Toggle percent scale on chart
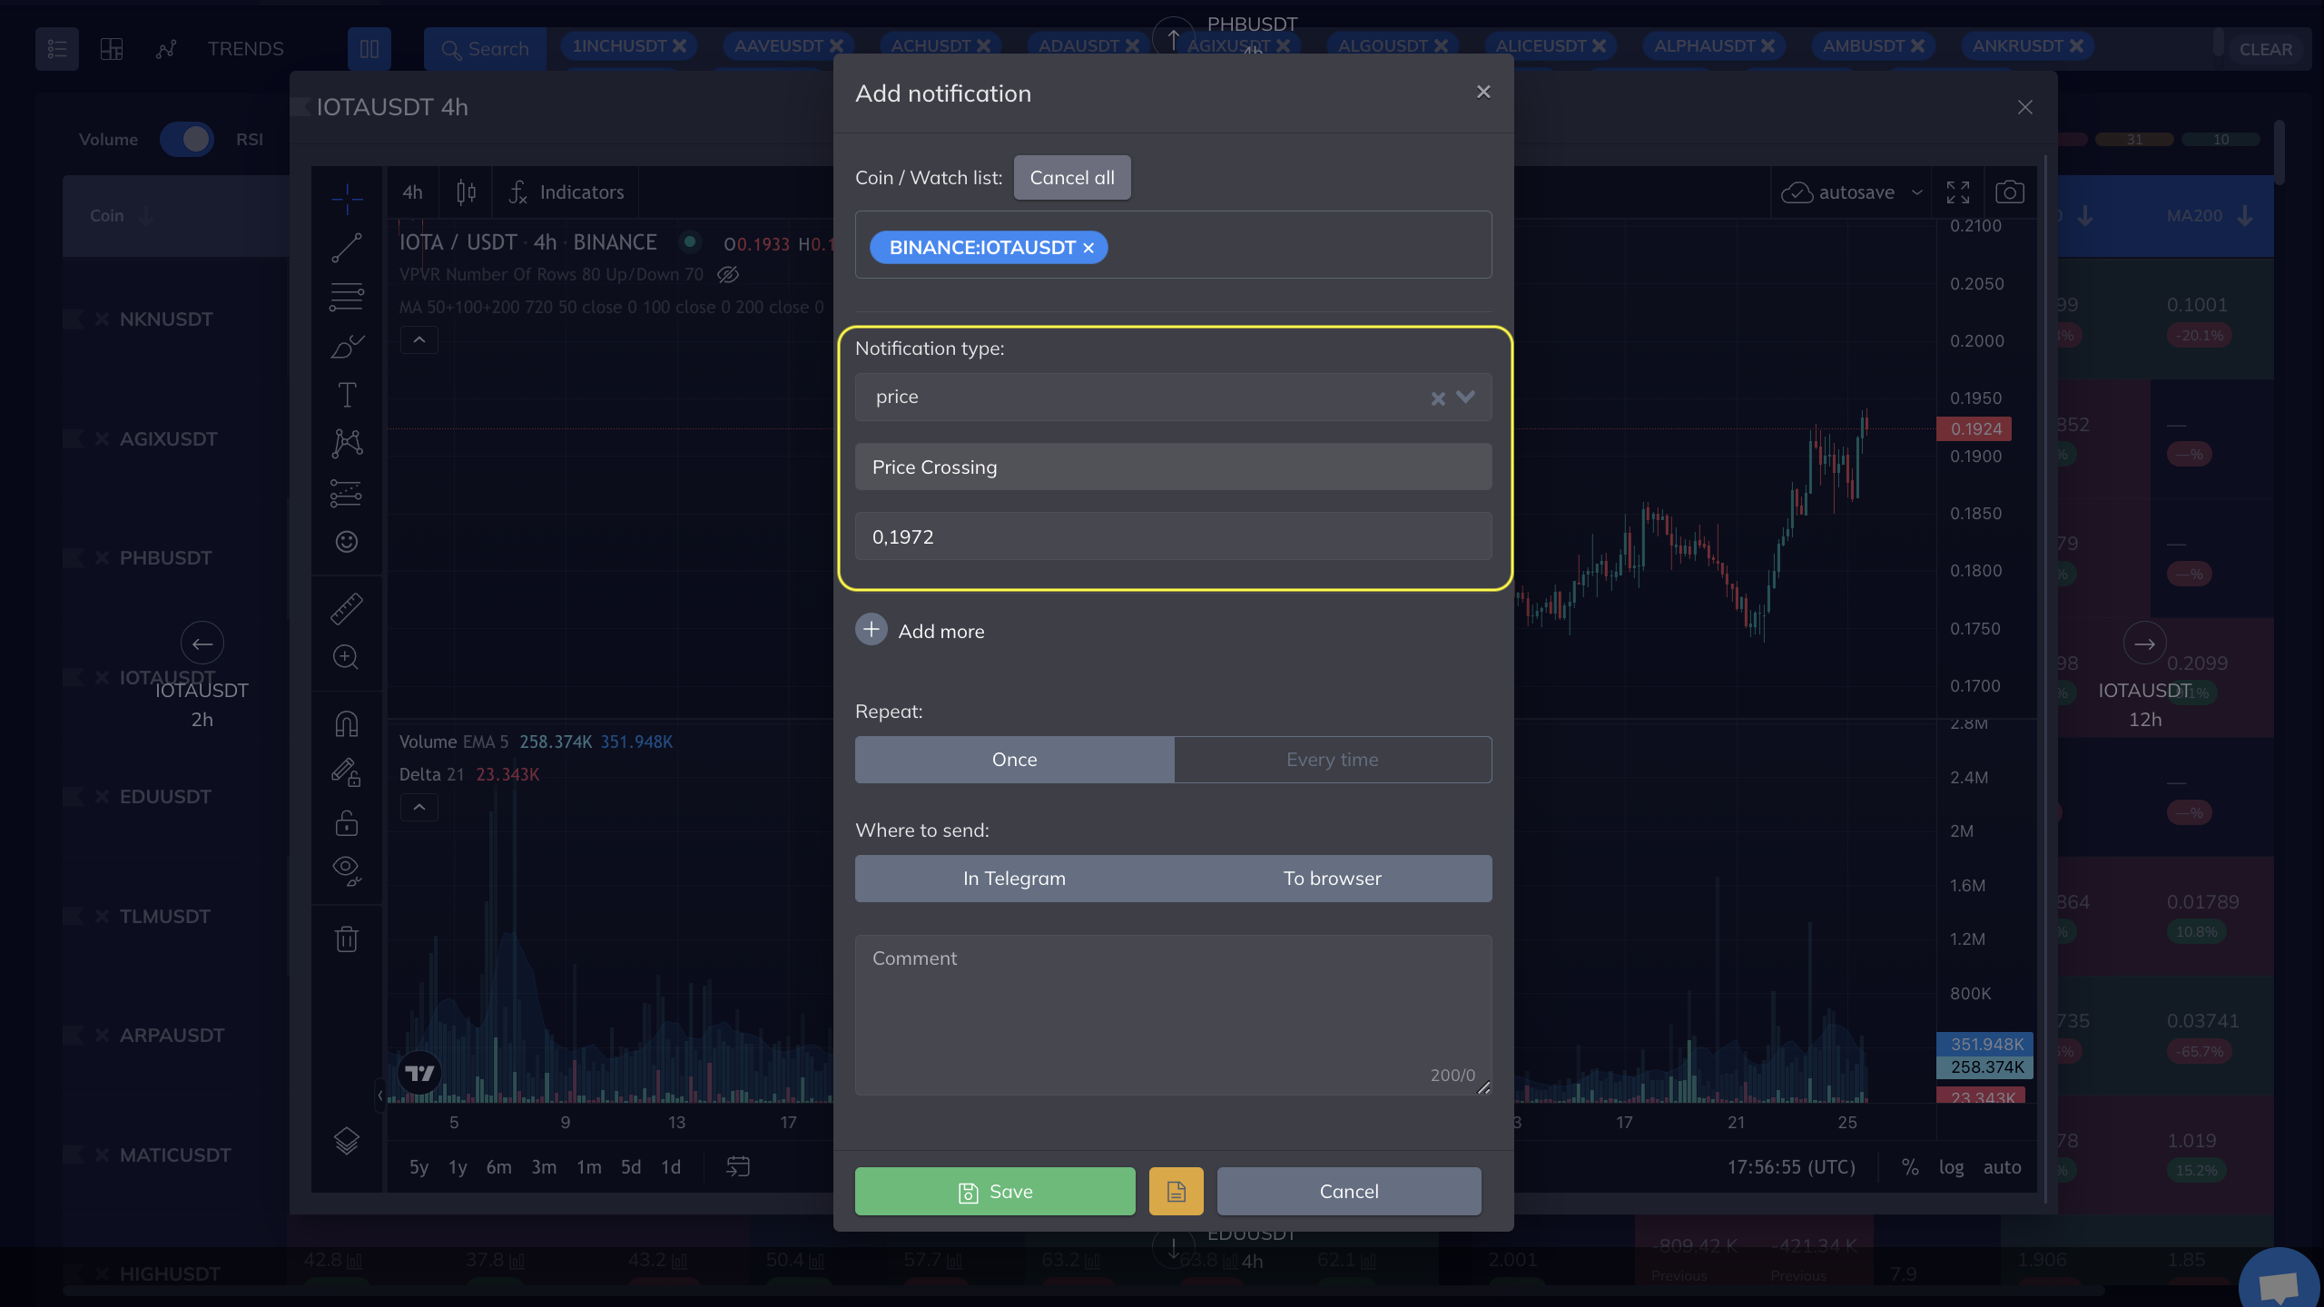This screenshot has height=1307, width=2324. pos(1910,1167)
